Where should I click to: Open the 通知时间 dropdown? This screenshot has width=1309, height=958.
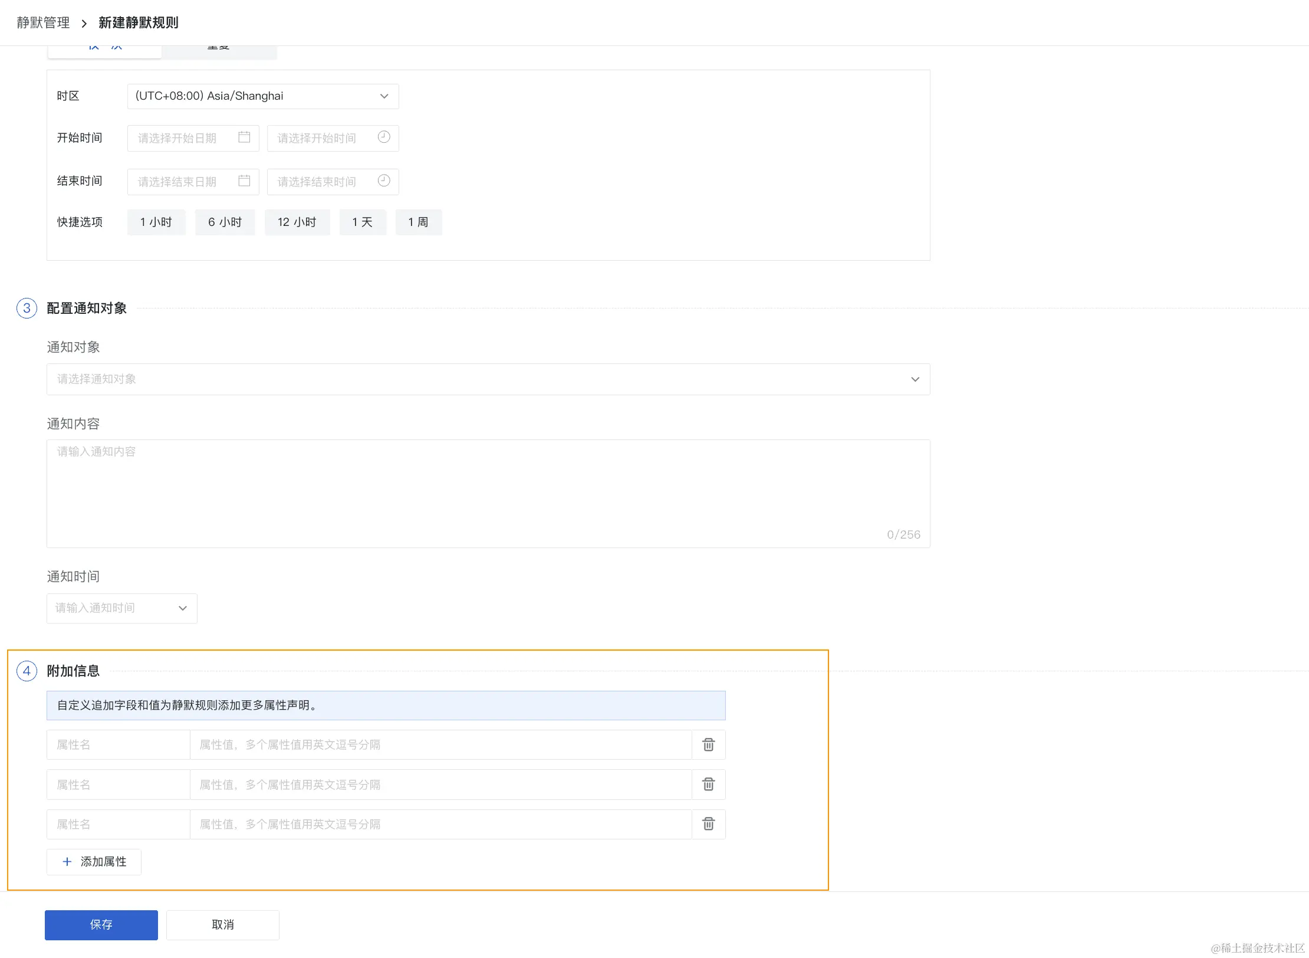122,608
